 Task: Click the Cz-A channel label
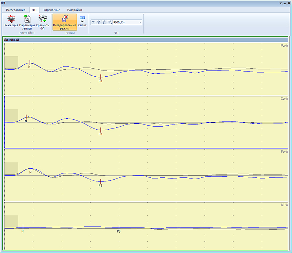pos(284,99)
